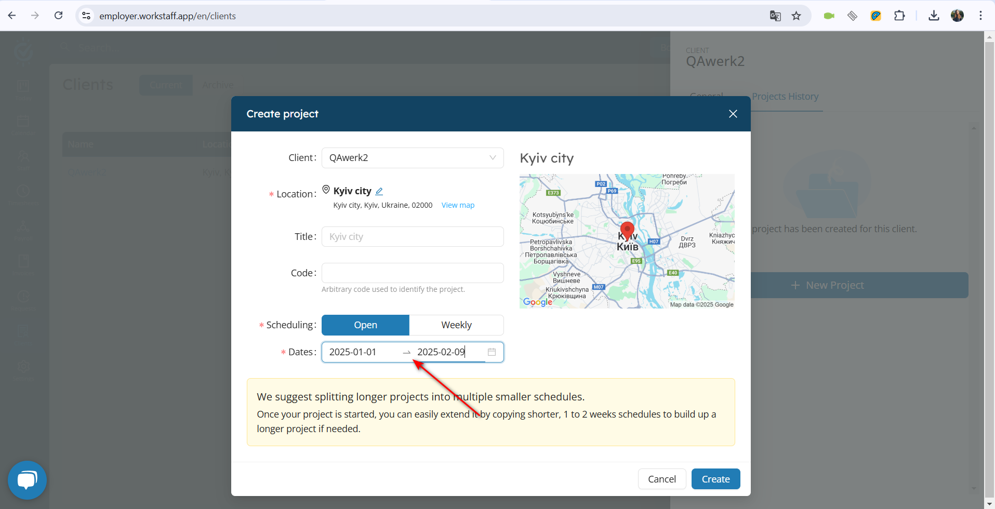Cancel the project creation
This screenshot has width=995, height=509.
click(x=662, y=479)
